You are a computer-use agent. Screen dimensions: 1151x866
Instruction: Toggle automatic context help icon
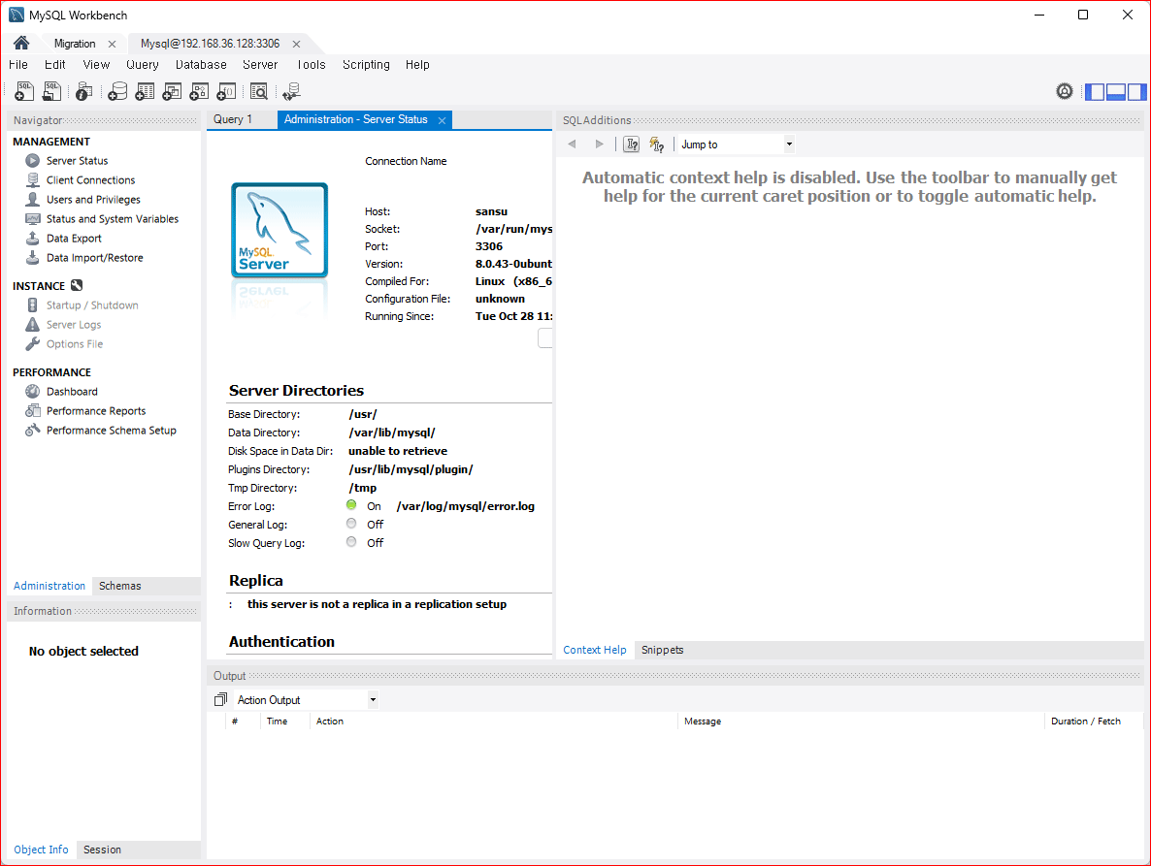tap(657, 144)
